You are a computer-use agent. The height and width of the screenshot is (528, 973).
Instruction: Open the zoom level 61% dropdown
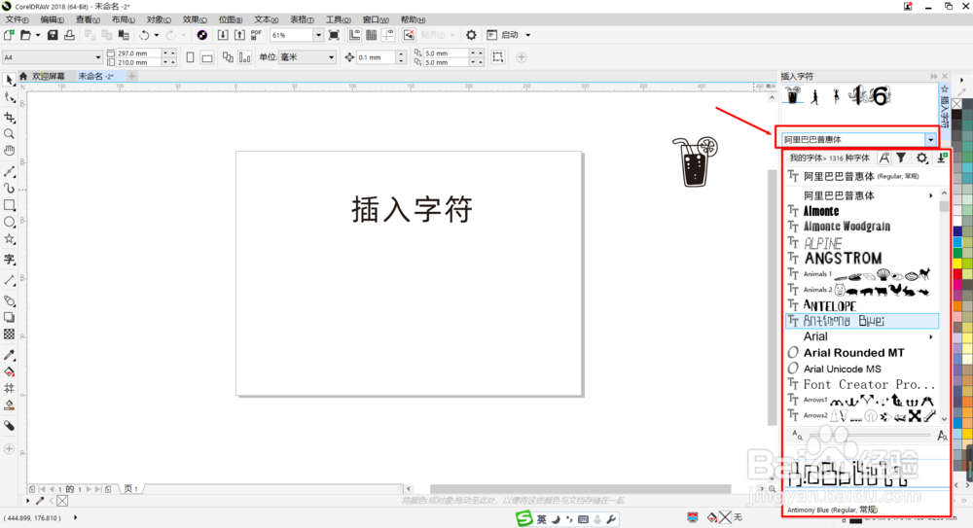318,35
